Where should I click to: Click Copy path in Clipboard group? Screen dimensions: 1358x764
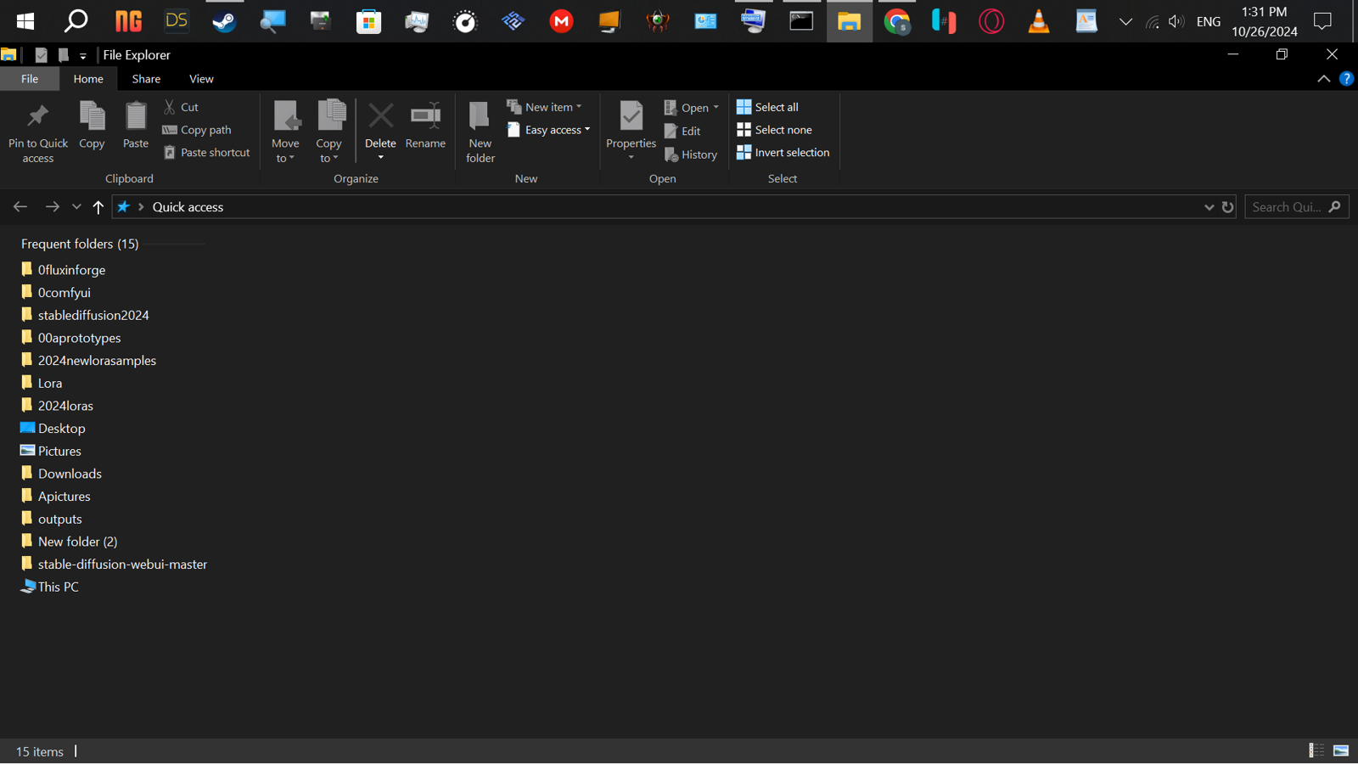pyautogui.click(x=197, y=130)
